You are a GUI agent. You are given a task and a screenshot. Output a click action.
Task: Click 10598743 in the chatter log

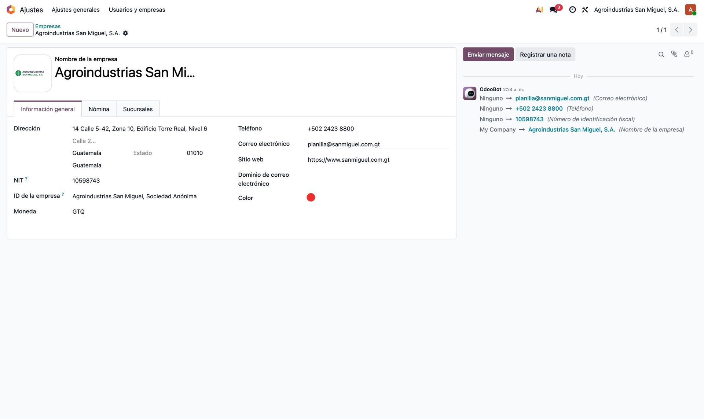(529, 119)
